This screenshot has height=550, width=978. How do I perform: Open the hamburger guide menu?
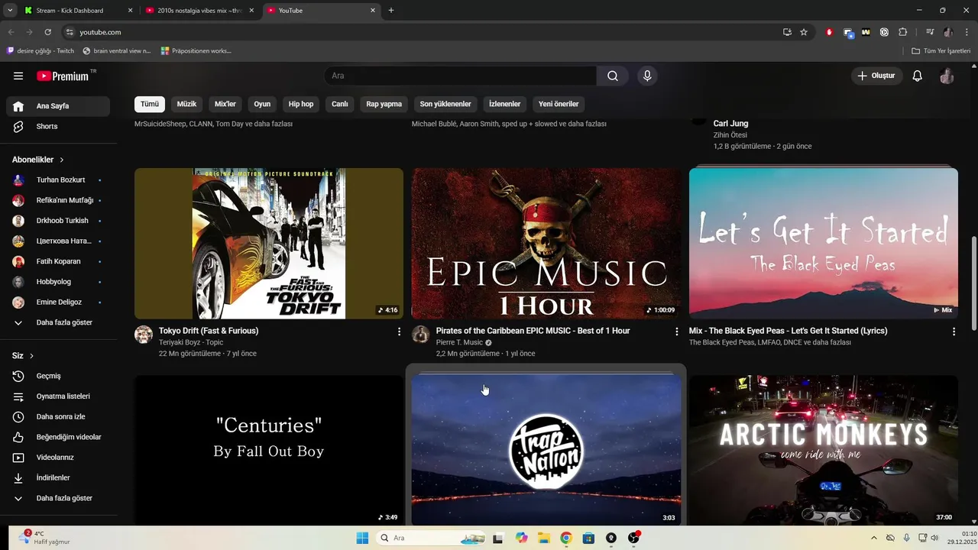point(18,76)
